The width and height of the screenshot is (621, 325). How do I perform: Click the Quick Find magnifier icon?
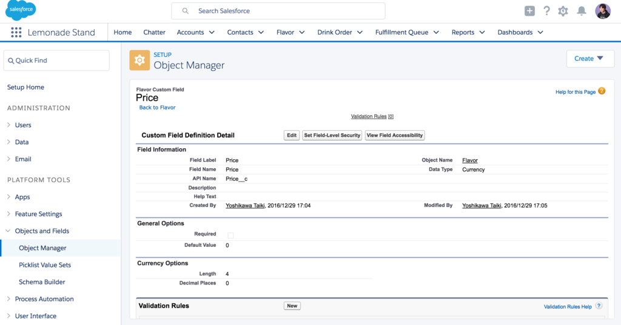pyautogui.click(x=11, y=61)
